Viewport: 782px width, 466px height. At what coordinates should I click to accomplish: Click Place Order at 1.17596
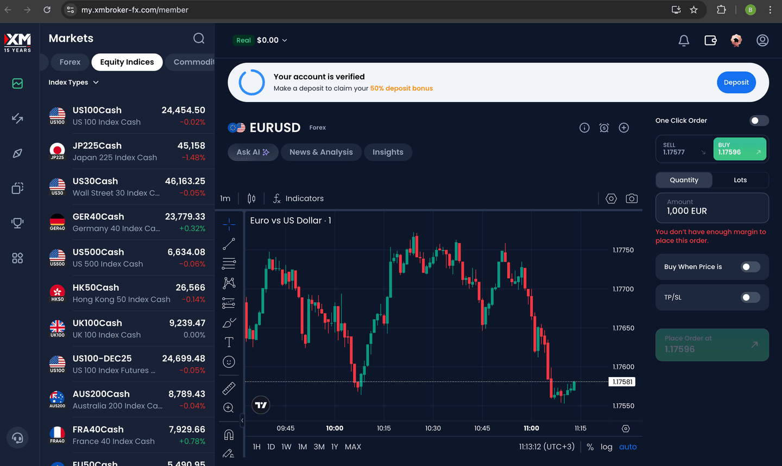[712, 344]
